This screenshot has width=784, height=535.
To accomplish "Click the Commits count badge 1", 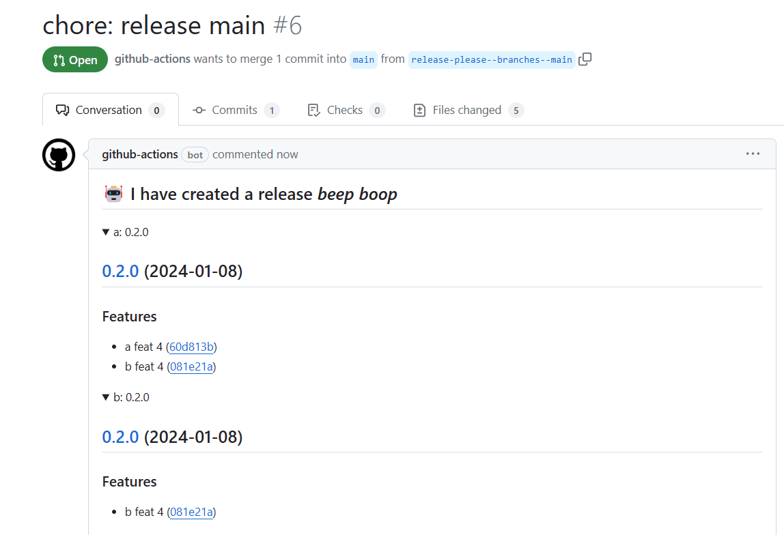I will tap(272, 111).
